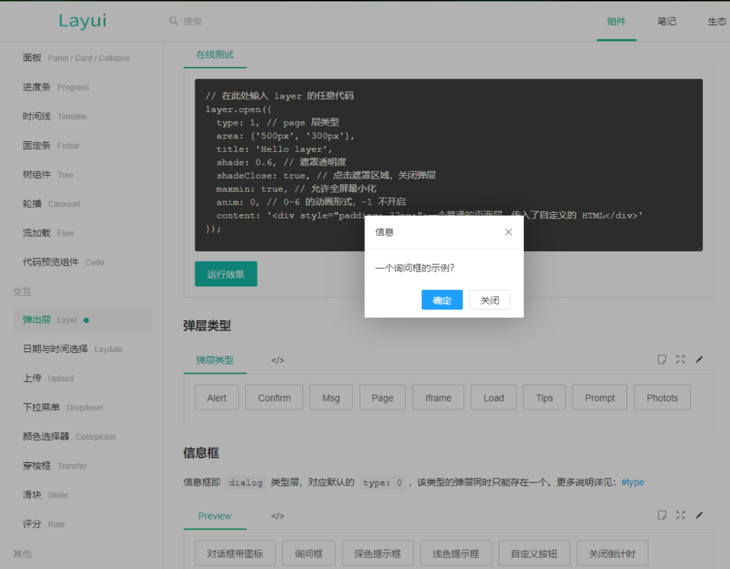Viewport: 730px width, 569px height.
Task: Click the Confirm demo button under 弹层类型
Action: click(x=274, y=398)
